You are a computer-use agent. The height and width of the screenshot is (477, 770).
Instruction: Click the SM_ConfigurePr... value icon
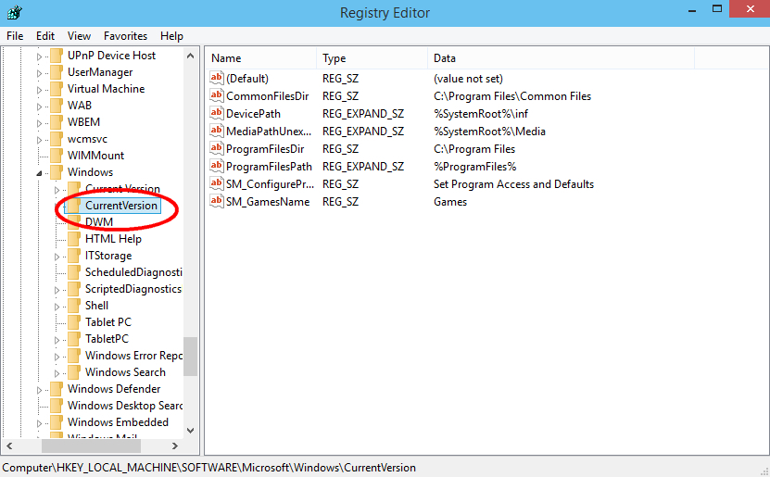(217, 184)
